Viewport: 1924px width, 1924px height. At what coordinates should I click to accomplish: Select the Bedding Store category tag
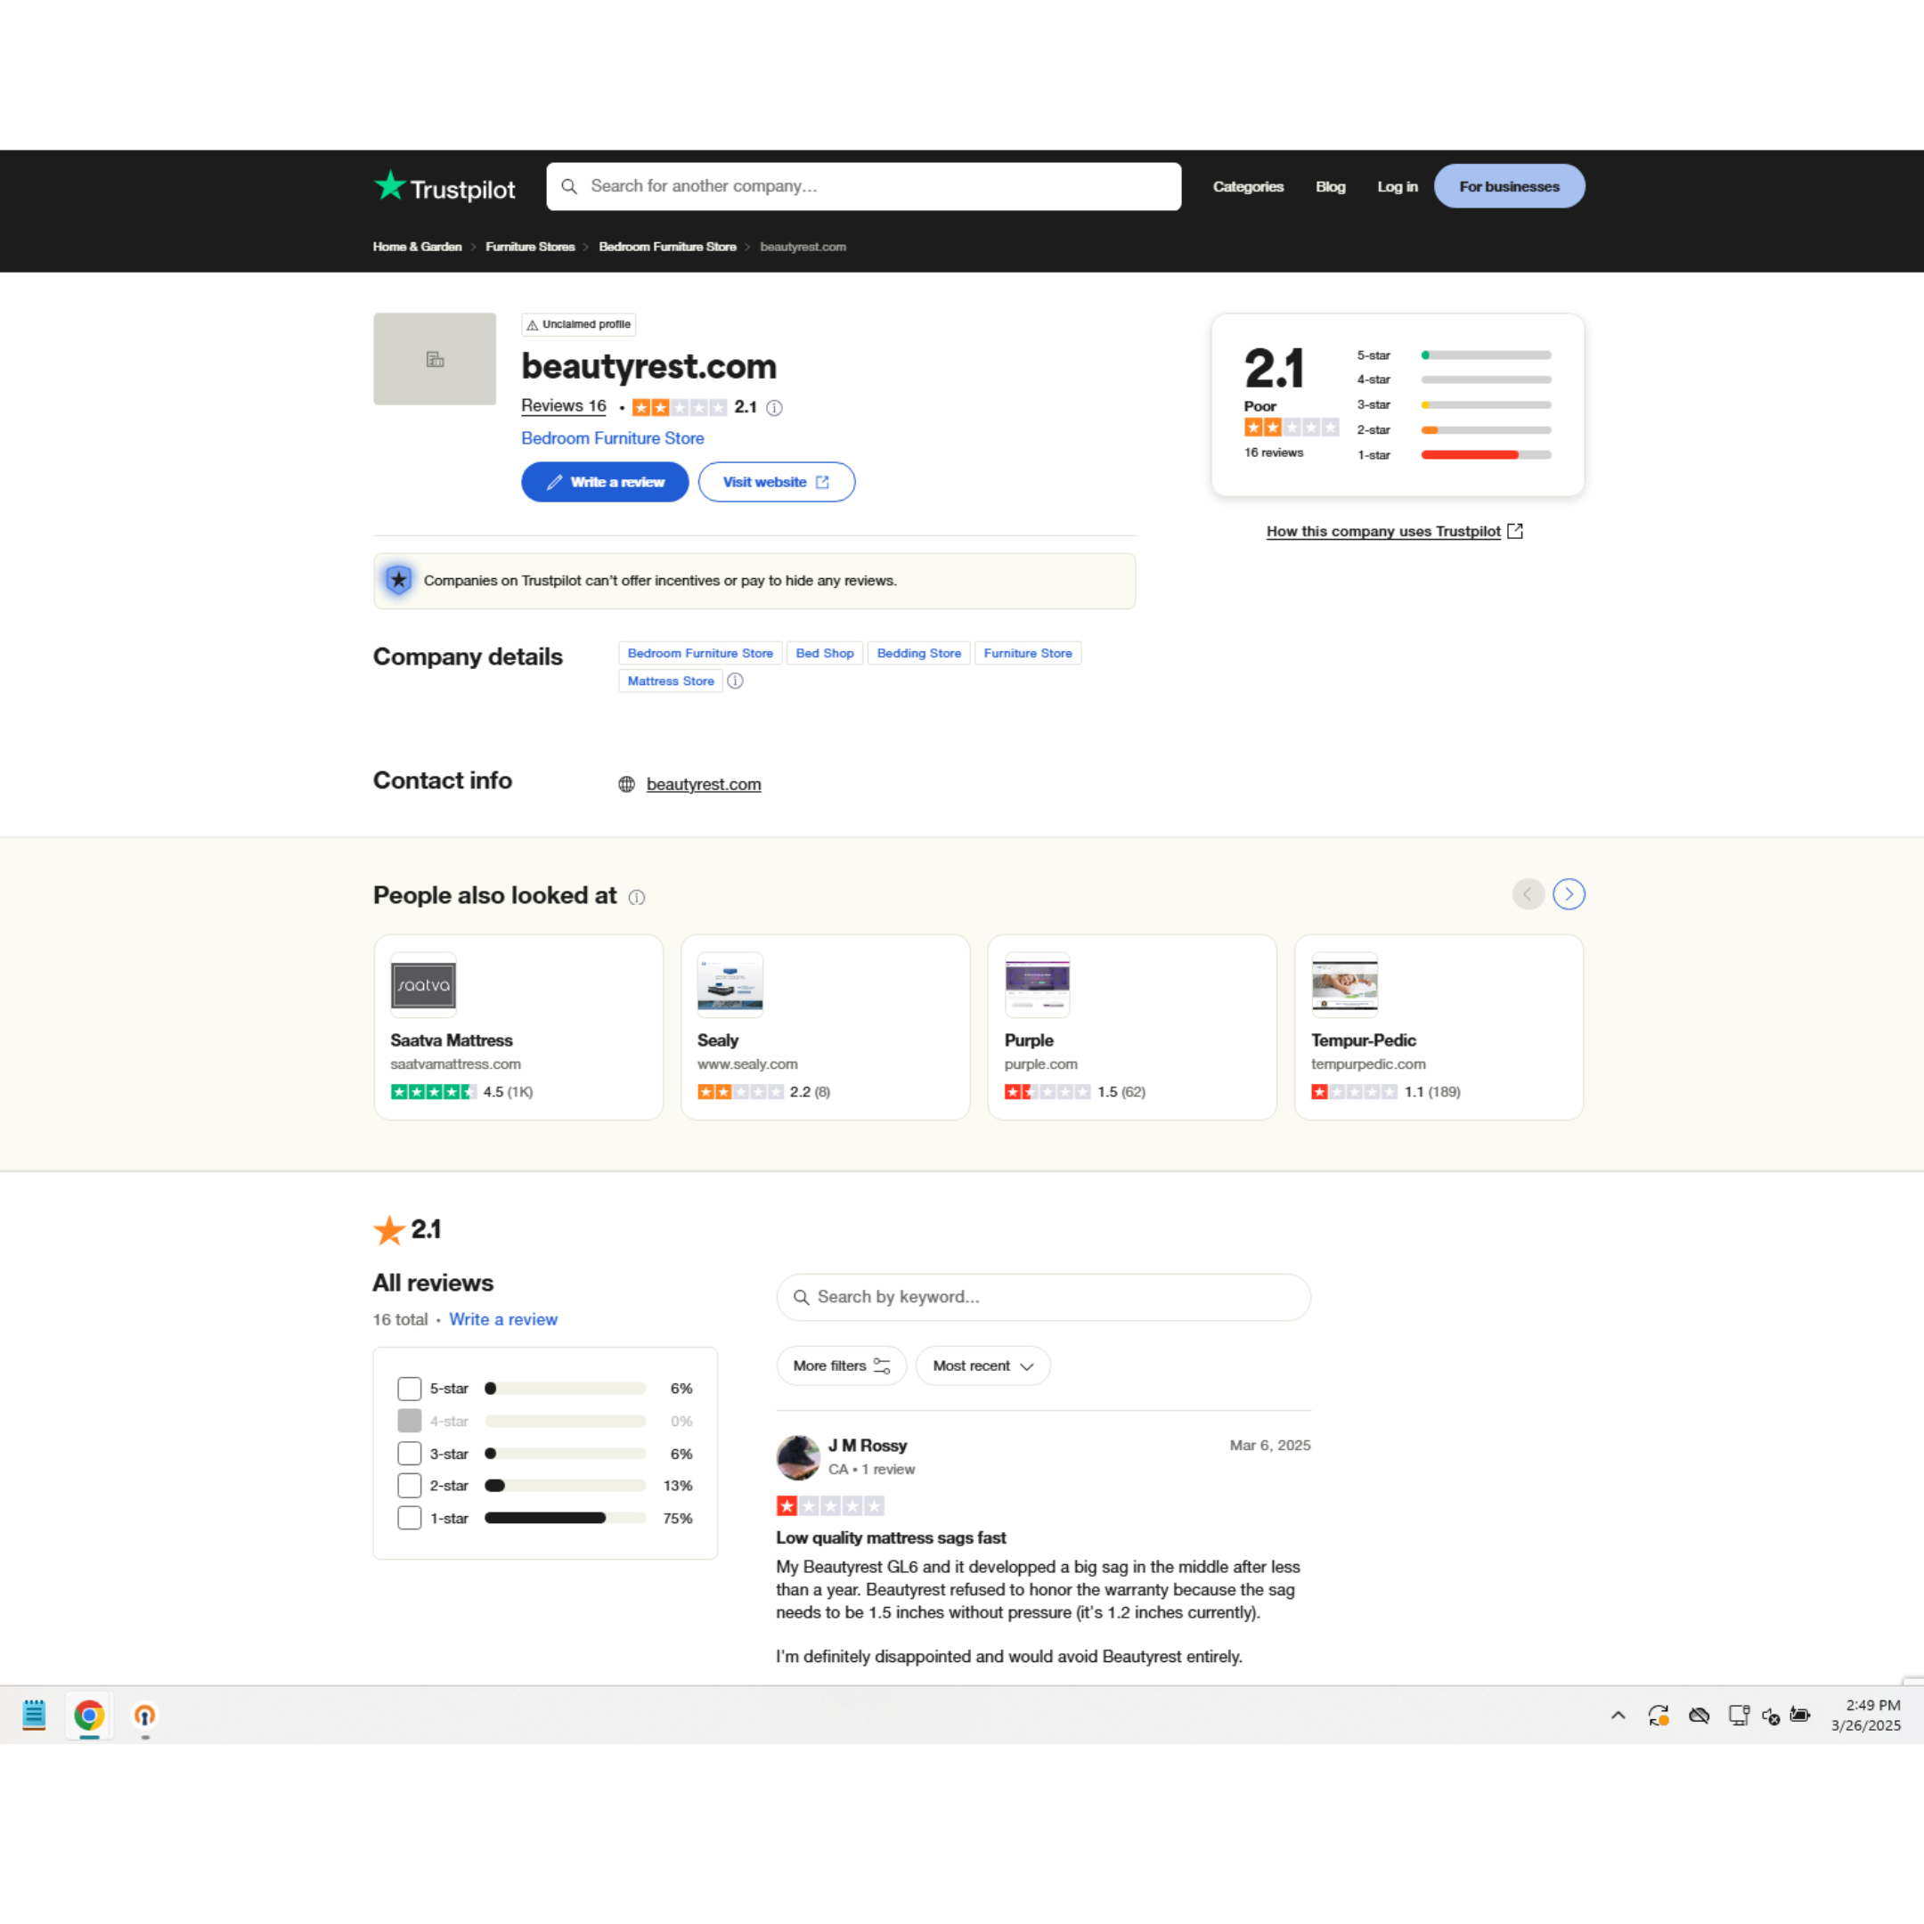click(918, 653)
